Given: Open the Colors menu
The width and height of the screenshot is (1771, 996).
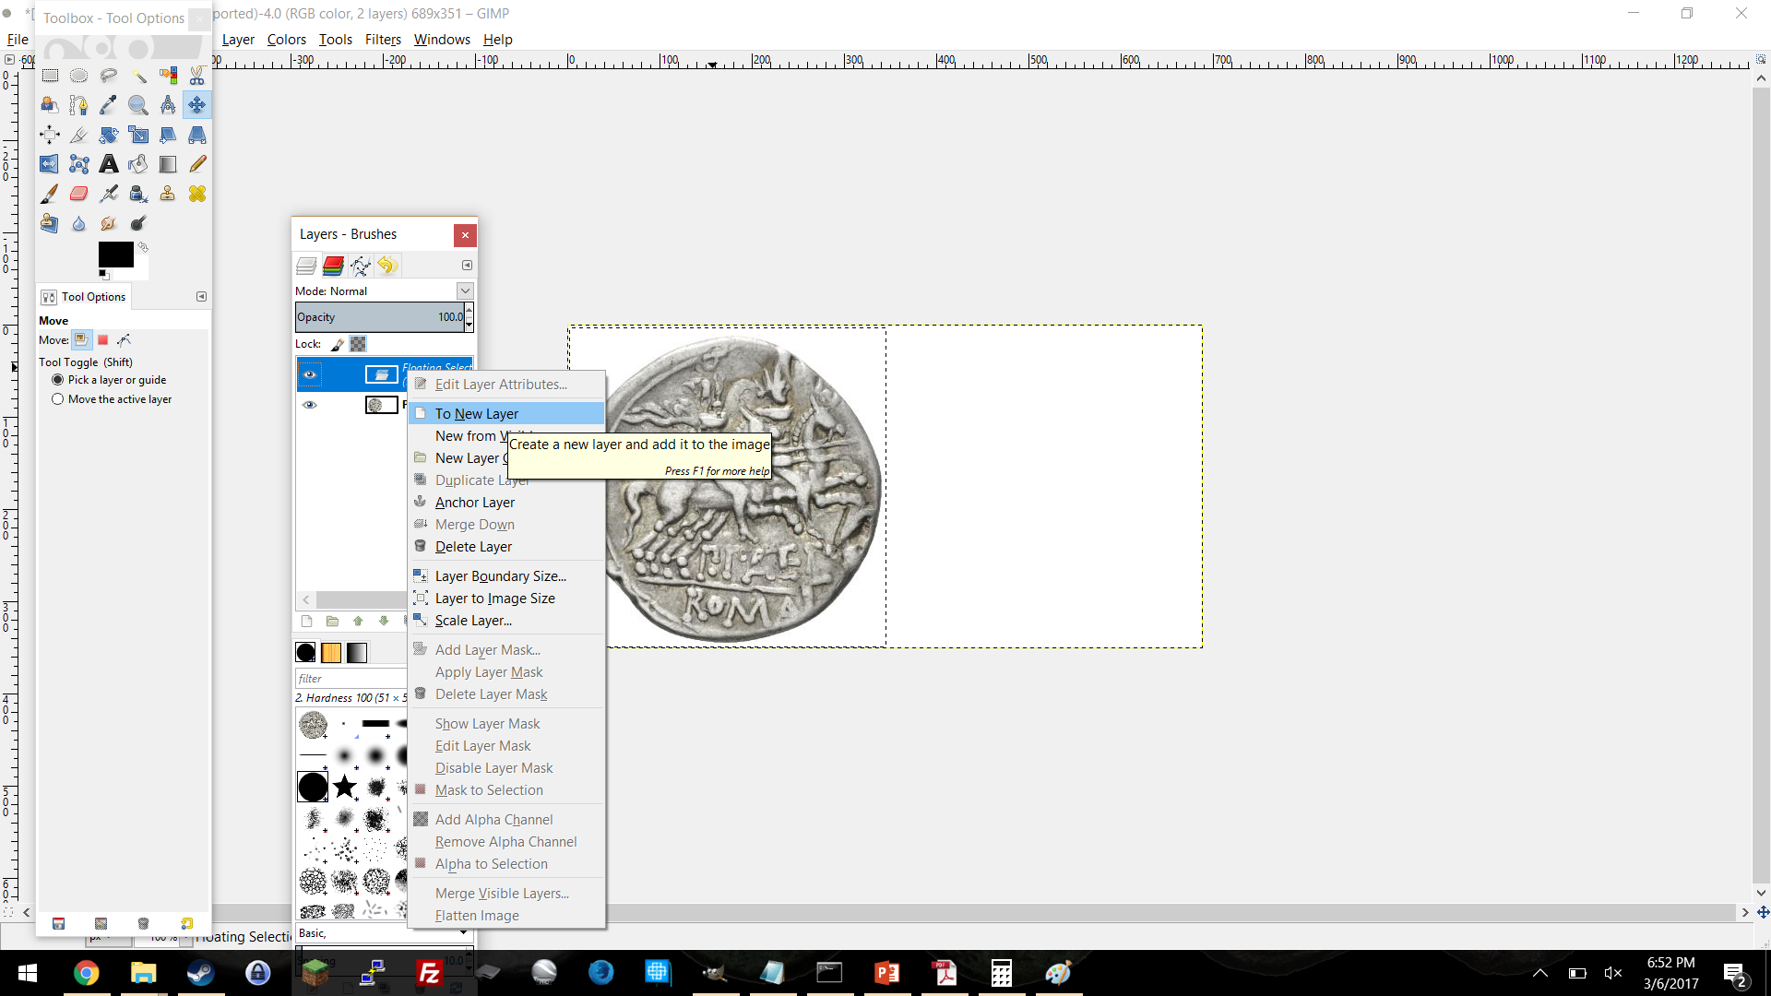Looking at the screenshot, I should 287,40.
